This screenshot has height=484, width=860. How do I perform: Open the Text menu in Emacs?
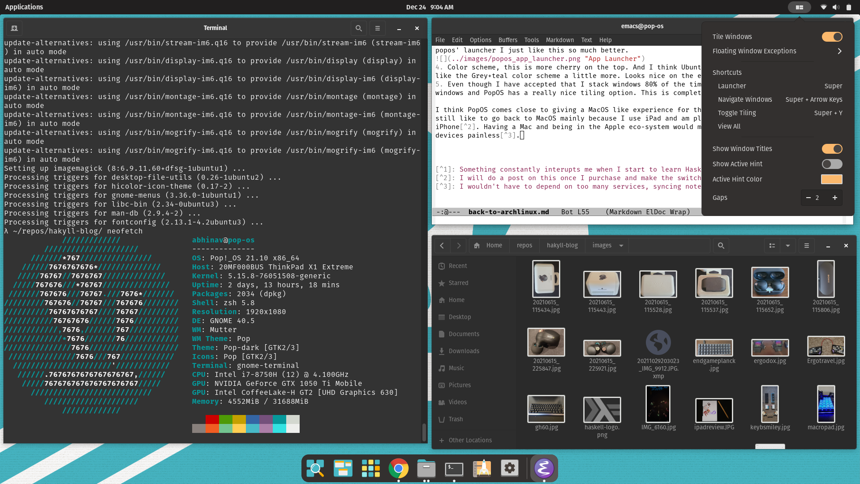586,40
